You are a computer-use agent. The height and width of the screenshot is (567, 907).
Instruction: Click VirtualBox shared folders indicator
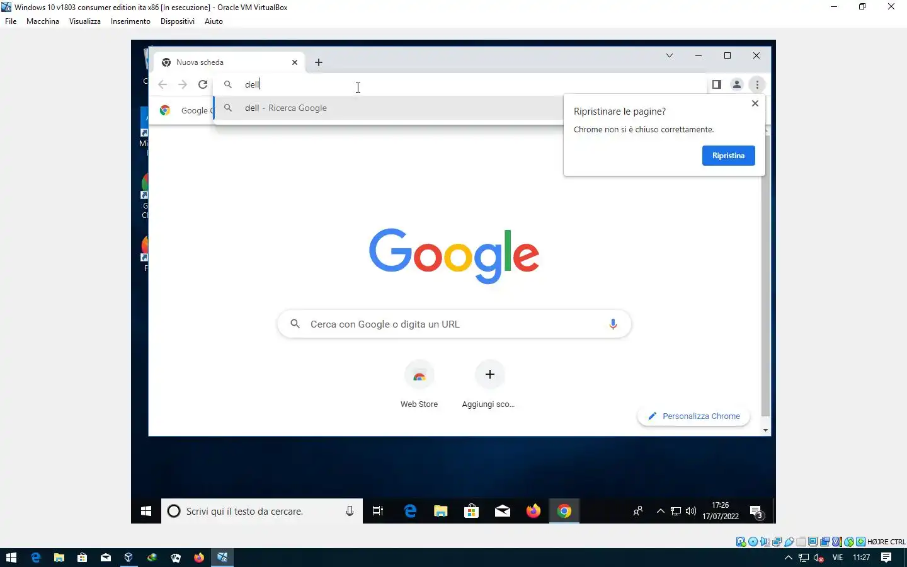coord(801,542)
